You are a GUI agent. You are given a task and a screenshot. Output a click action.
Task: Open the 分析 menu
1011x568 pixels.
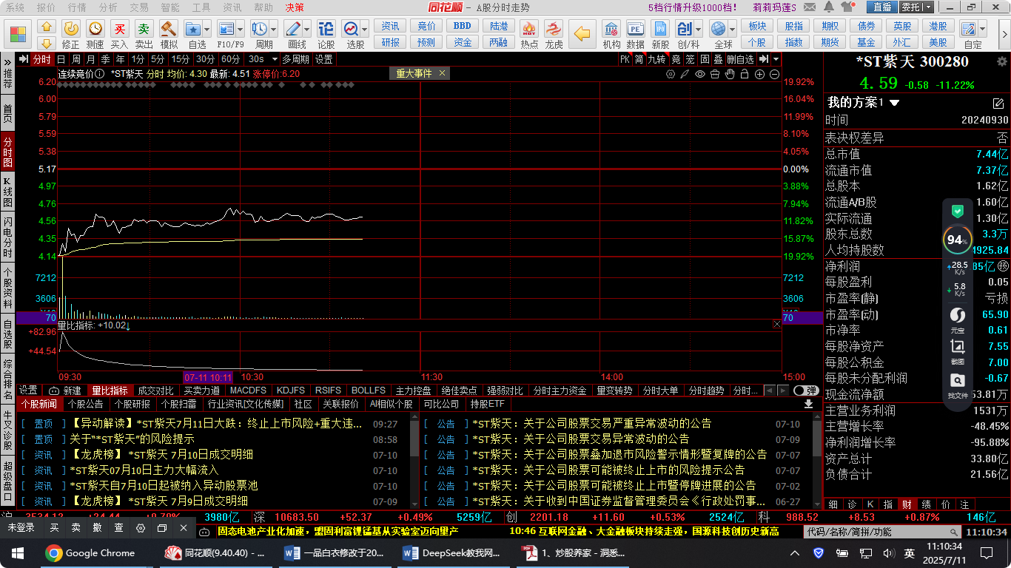click(x=108, y=7)
